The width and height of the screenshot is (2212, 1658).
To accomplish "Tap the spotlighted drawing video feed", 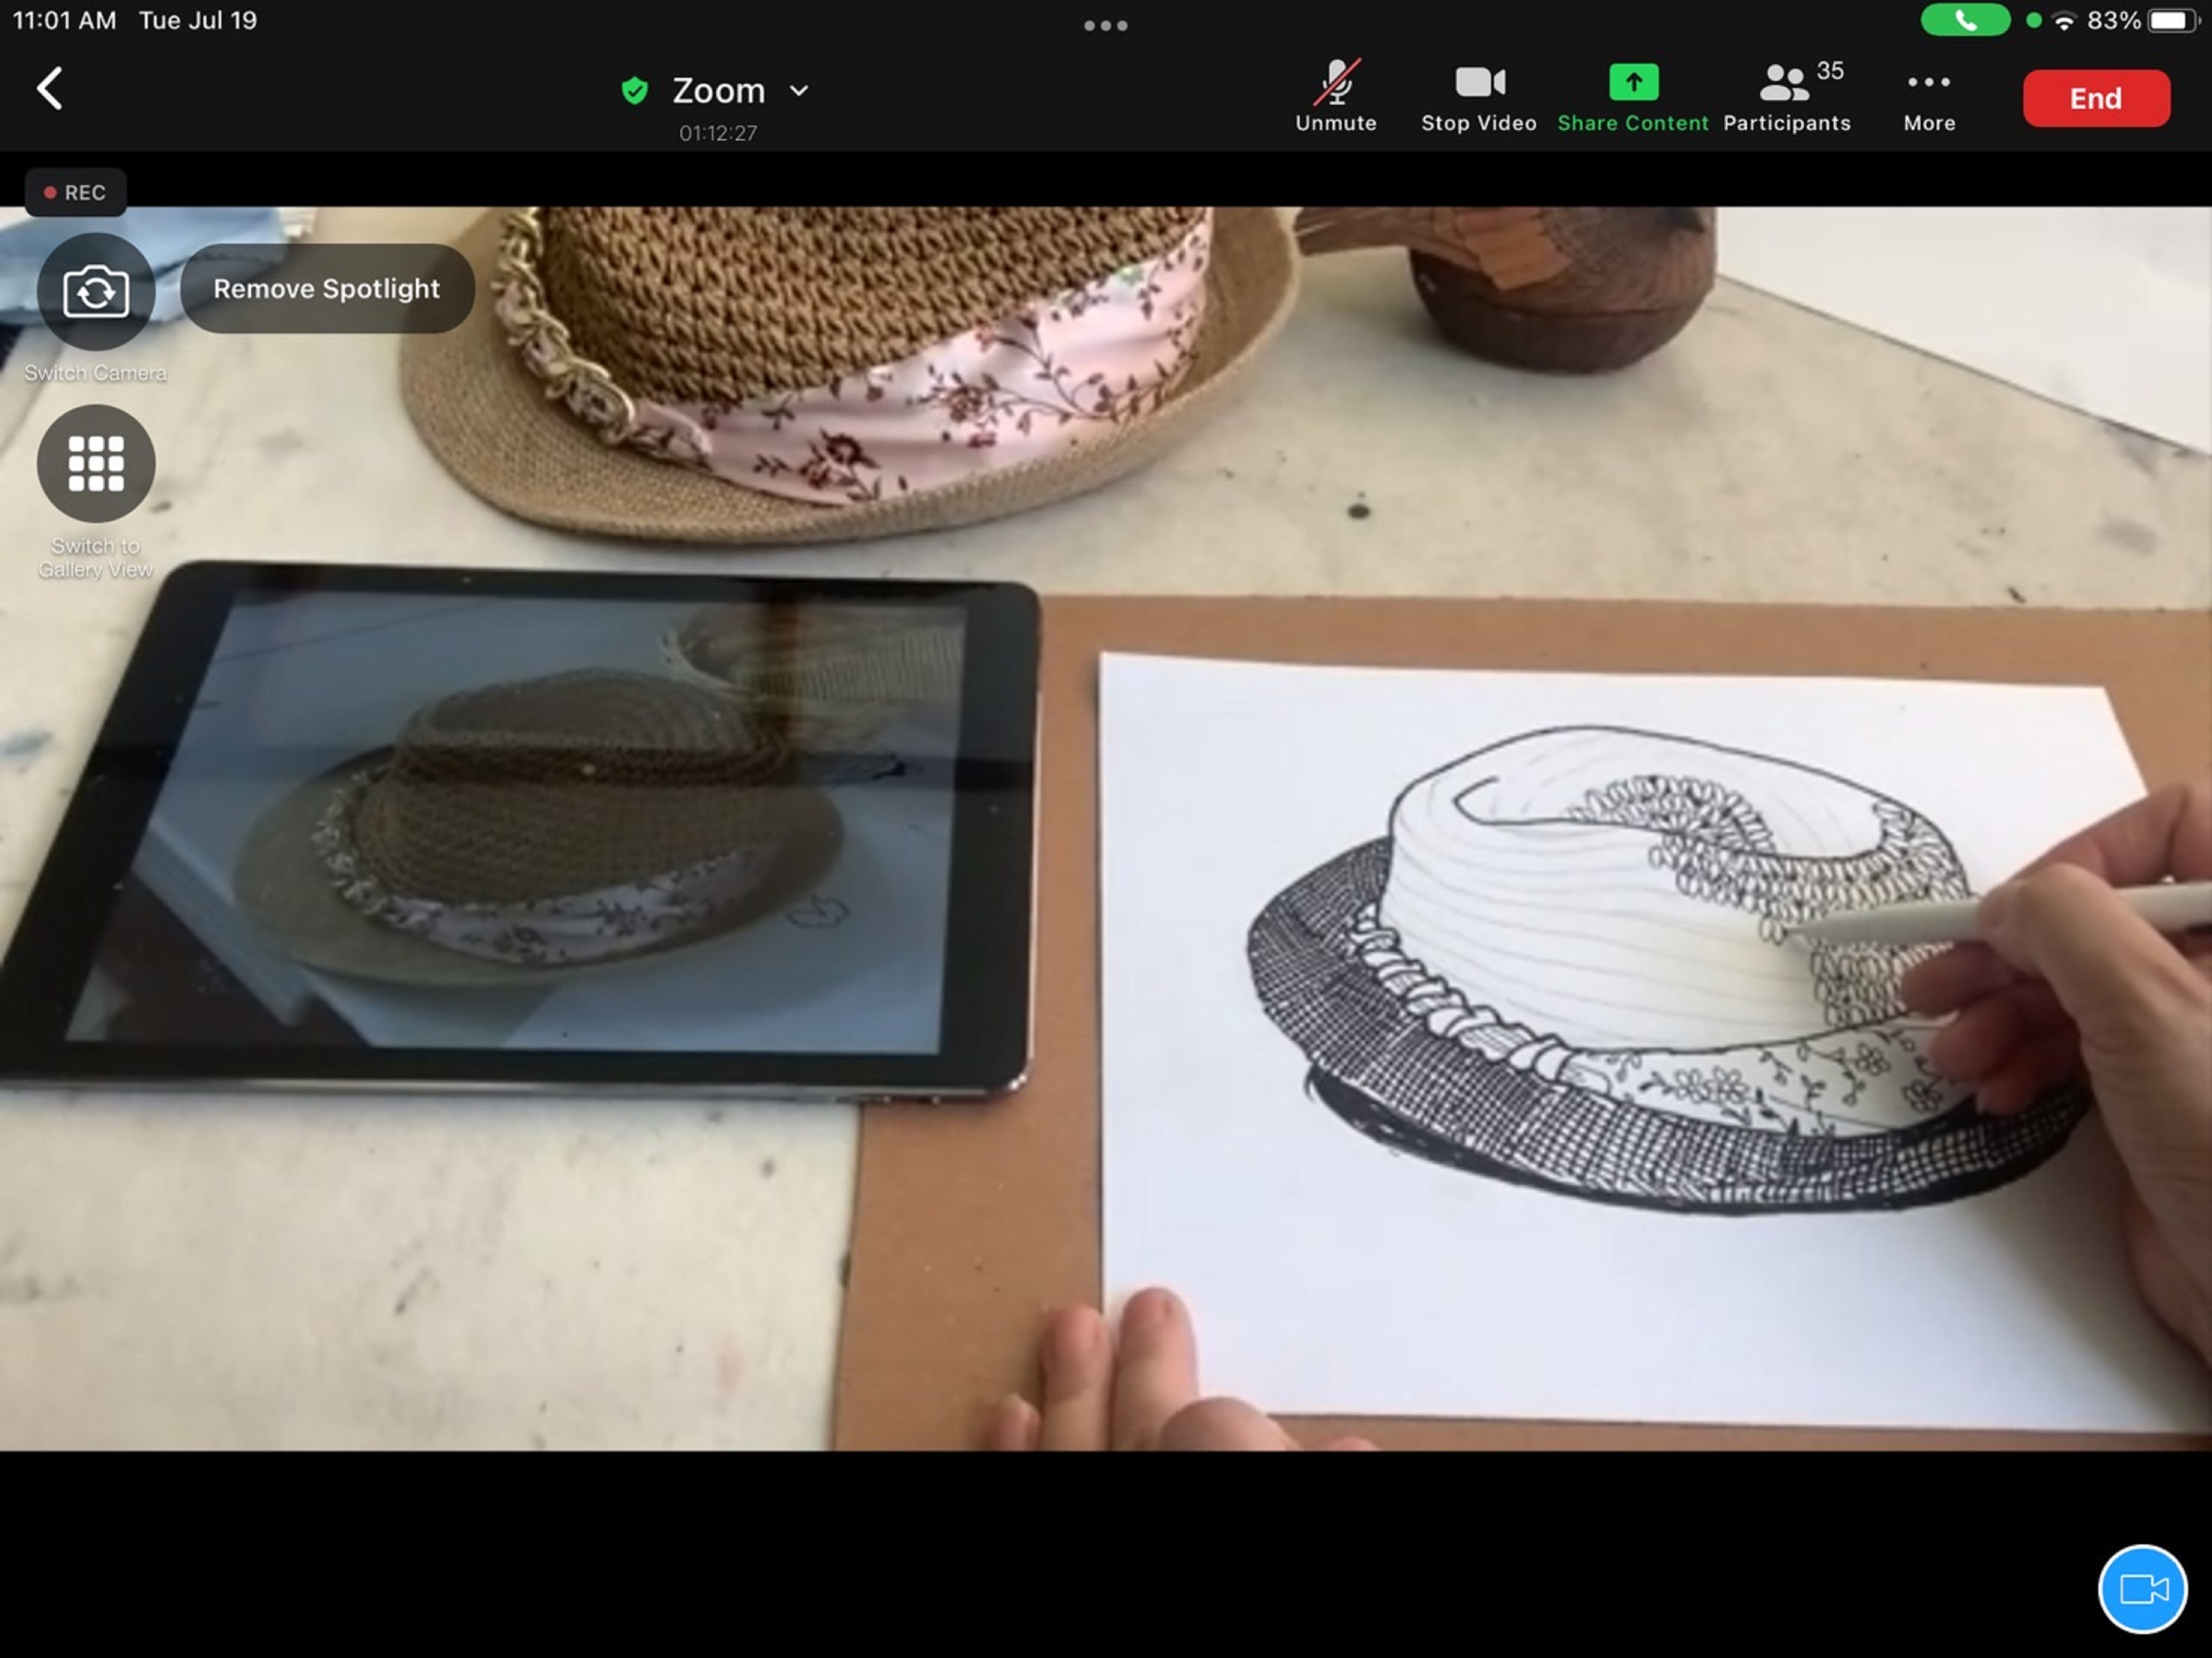I will point(1106,828).
